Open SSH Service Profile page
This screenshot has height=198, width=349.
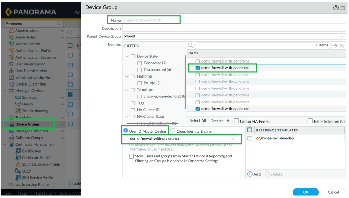click(37, 177)
